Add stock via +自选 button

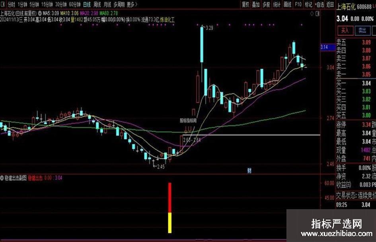[320, 4]
